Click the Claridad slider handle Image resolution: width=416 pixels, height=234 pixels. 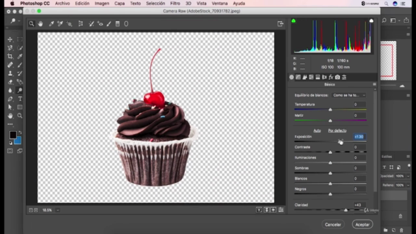(346, 210)
